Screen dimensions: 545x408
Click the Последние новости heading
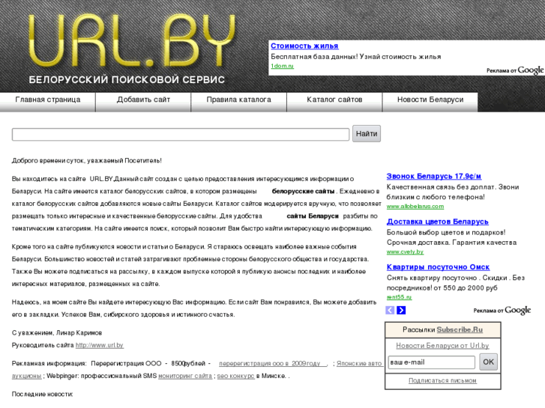pos(43,394)
